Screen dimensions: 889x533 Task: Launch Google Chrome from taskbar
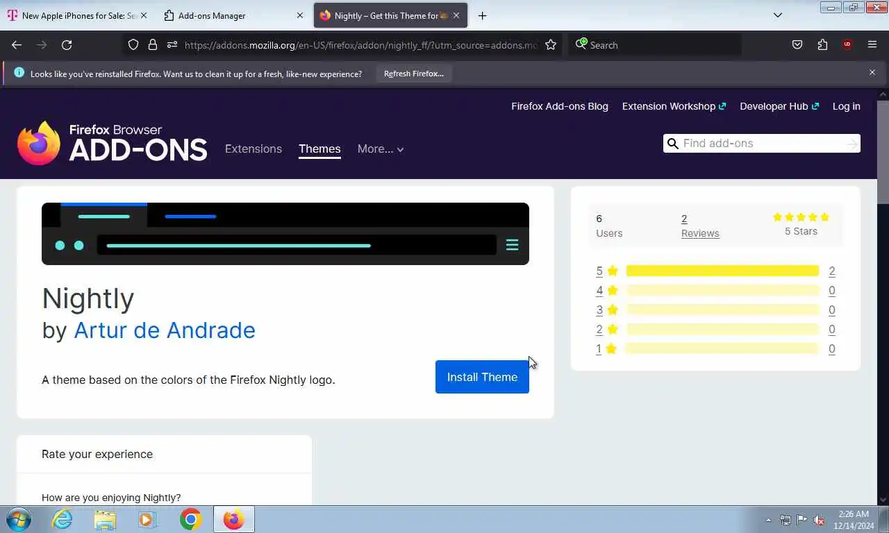pyautogui.click(x=190, y=519)
